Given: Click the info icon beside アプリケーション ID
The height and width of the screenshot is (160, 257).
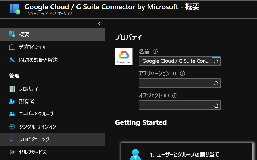Looking at the screenshot, I should click(x=182, y=74).
